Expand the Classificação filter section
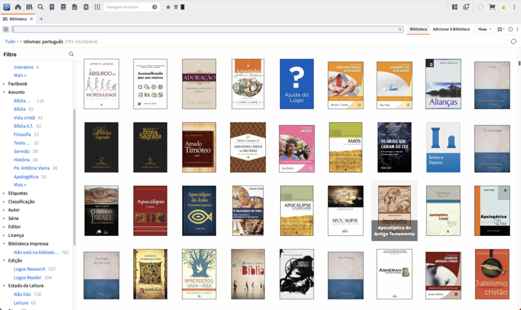The width and height of the screenshot is (521, 310). (4, 202)
